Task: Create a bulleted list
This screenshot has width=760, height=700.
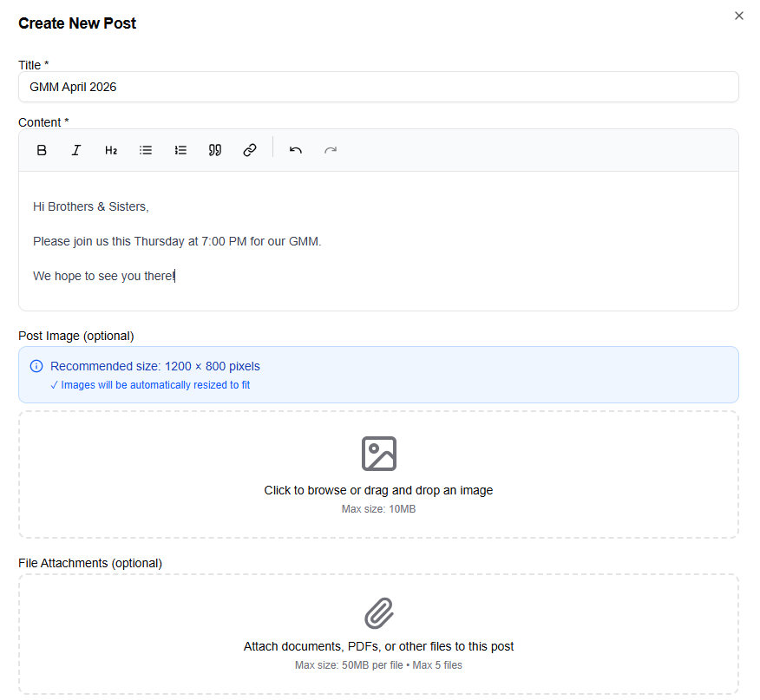Action: (x=146, y=149)
